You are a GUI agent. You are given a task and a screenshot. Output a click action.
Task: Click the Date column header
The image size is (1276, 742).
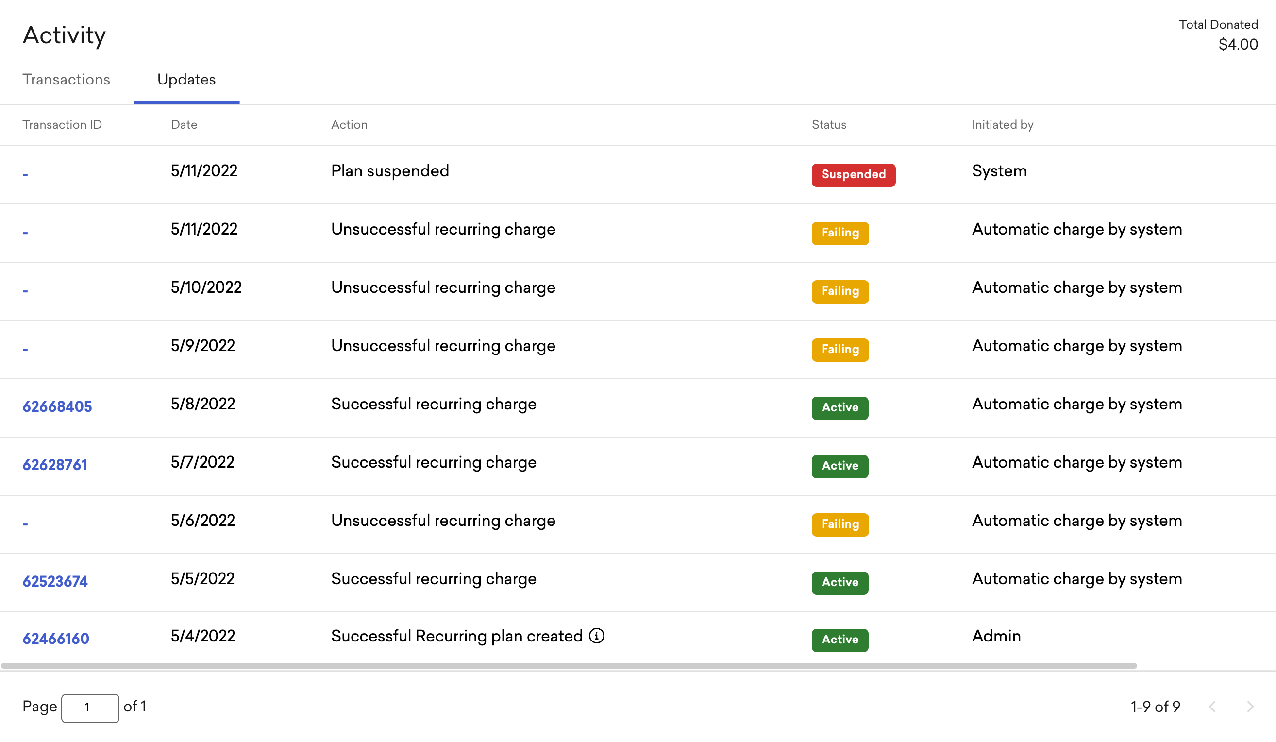click(x=184, y=125)
